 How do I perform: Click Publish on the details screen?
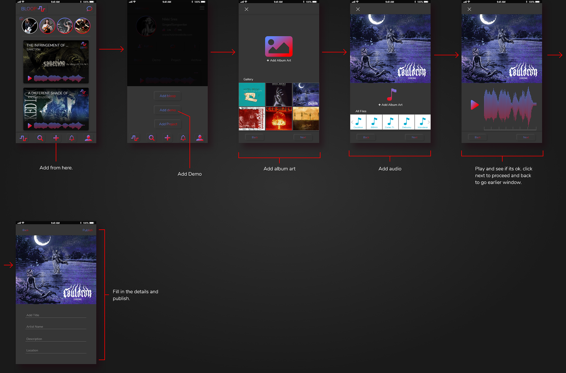88,230
